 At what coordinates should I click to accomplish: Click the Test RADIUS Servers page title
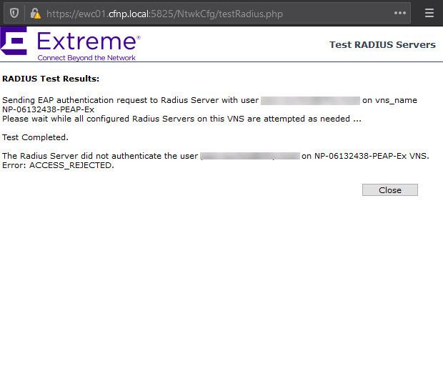pos(382,44)
